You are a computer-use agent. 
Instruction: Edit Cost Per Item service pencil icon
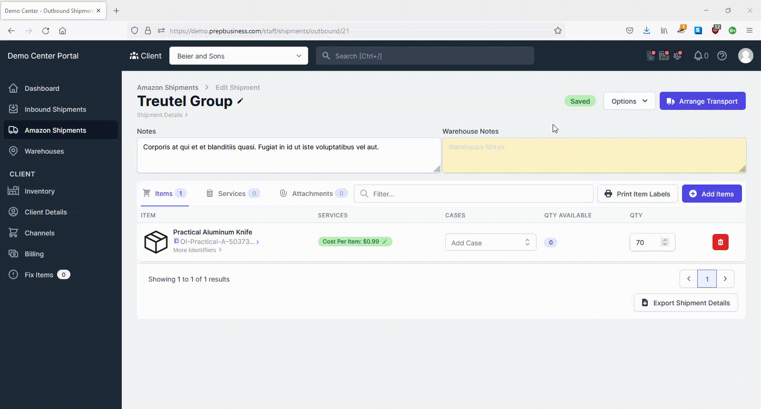385,242
